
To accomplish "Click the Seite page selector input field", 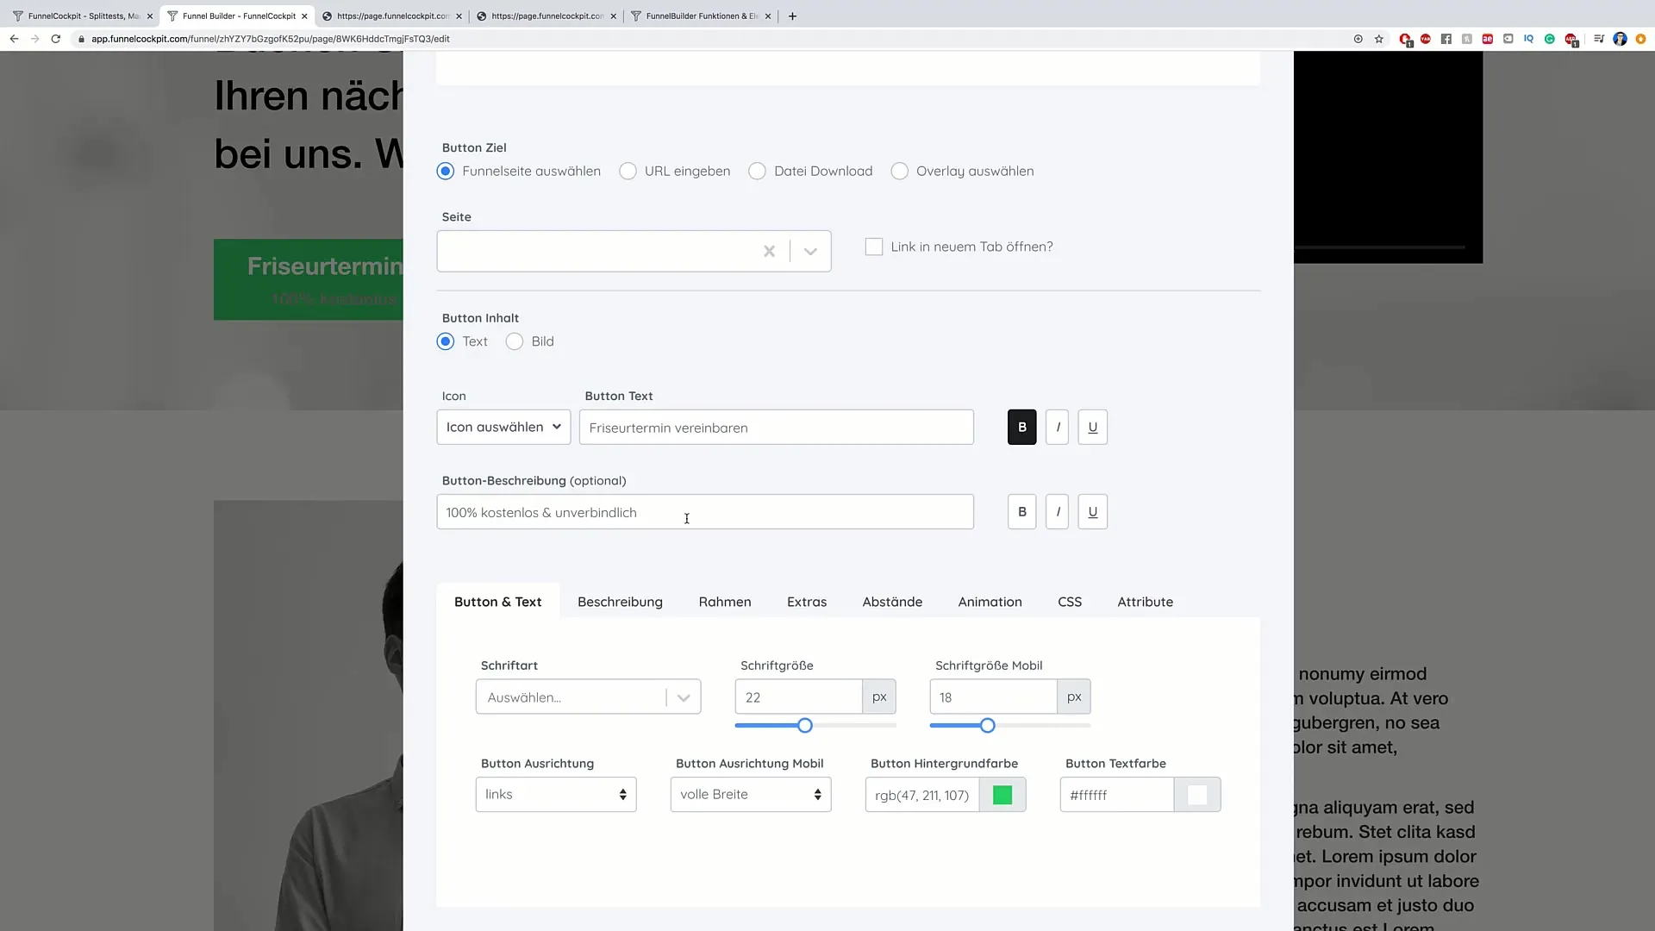I will [x=603, y=250].
